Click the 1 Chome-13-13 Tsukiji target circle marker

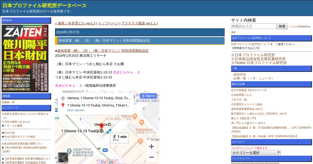click(101, 131)
